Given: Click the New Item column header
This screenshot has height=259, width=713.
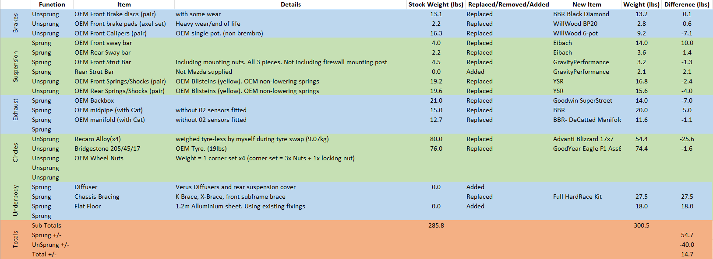Looking at the screenshot, I should pos(586,4).
